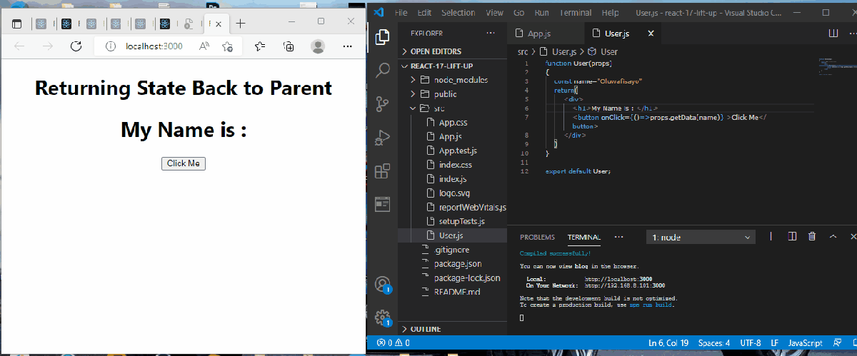The height and width of the screenshot is (356, 857).
Task: Open the Extensions view in VS Code
Action: [383, 171]
